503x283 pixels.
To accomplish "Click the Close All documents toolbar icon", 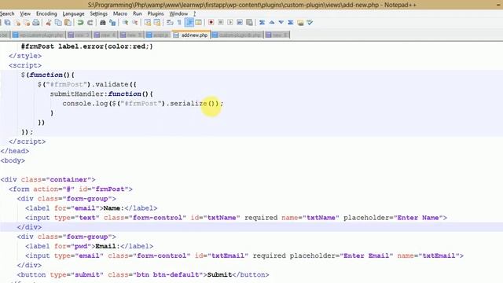I will pos(27,23).
